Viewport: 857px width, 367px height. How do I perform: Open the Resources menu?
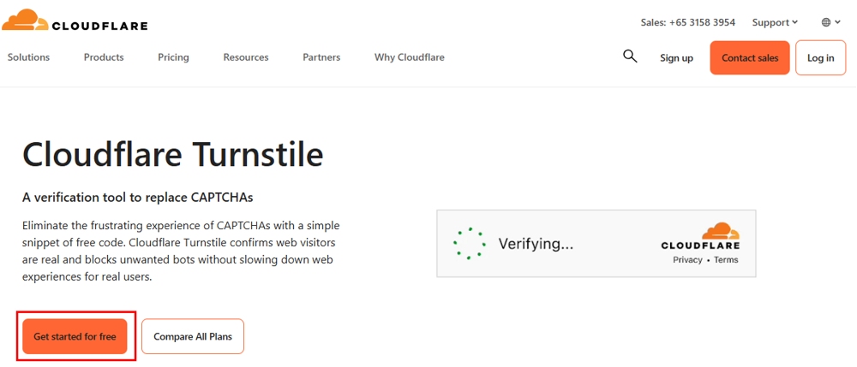click(x=246, y=57)
